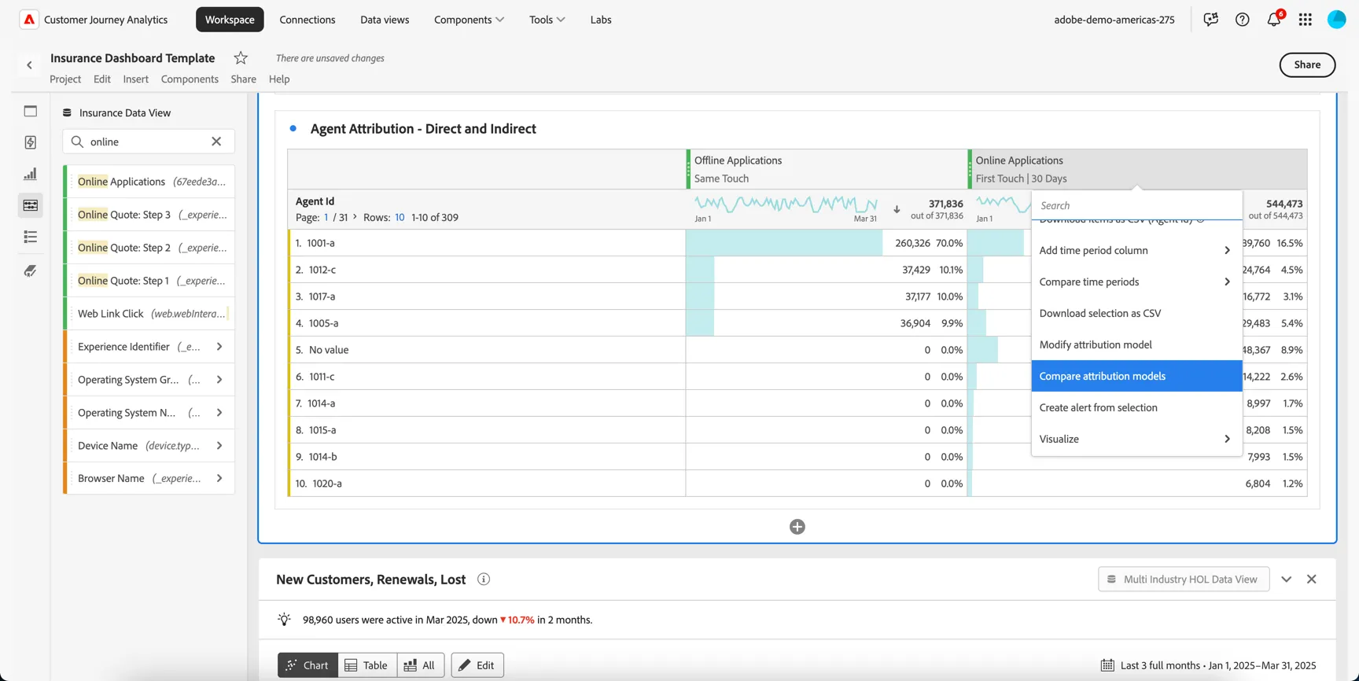Image resolution: width=1359 pixels, height=681 pixels.
Task: Focus the context menu Search field
Action: [x=1136, y=205]
